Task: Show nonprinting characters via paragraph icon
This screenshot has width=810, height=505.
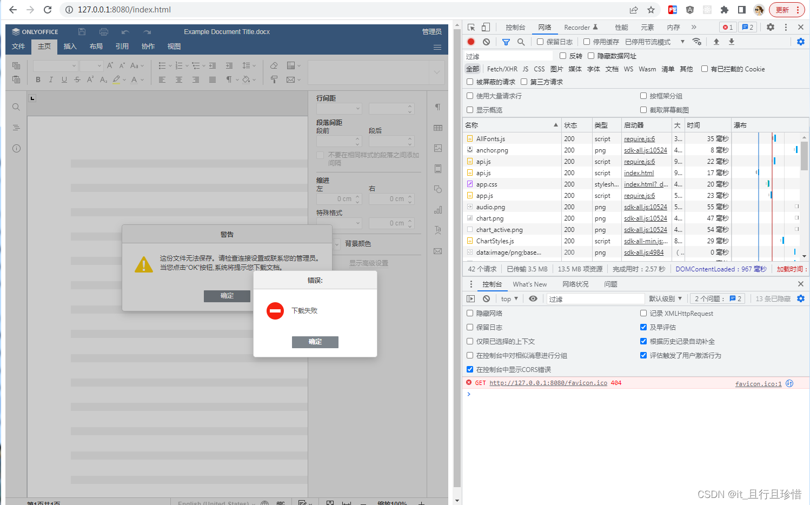Action: (229, 79)
